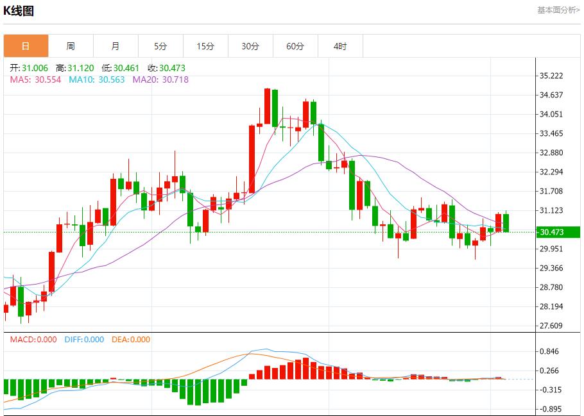584x416 pixels.
Task: Show the 30分 interval chart
Action: click(250, 46)
